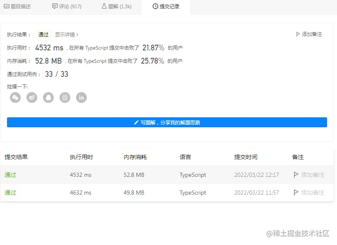Click flag icon in top 添加备注
Viewport: 337px width, 245px height.
pyautogui.click(x=298, y=34)
